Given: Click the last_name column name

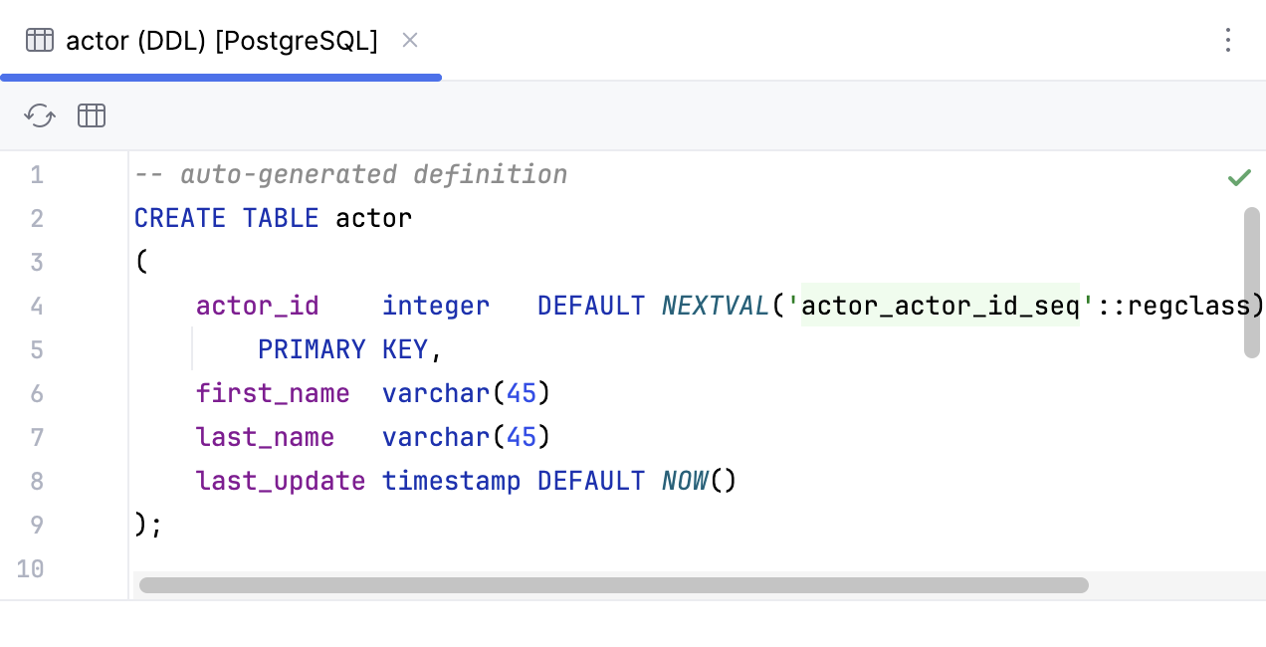Looking at the screenshot, I should 265,437.
